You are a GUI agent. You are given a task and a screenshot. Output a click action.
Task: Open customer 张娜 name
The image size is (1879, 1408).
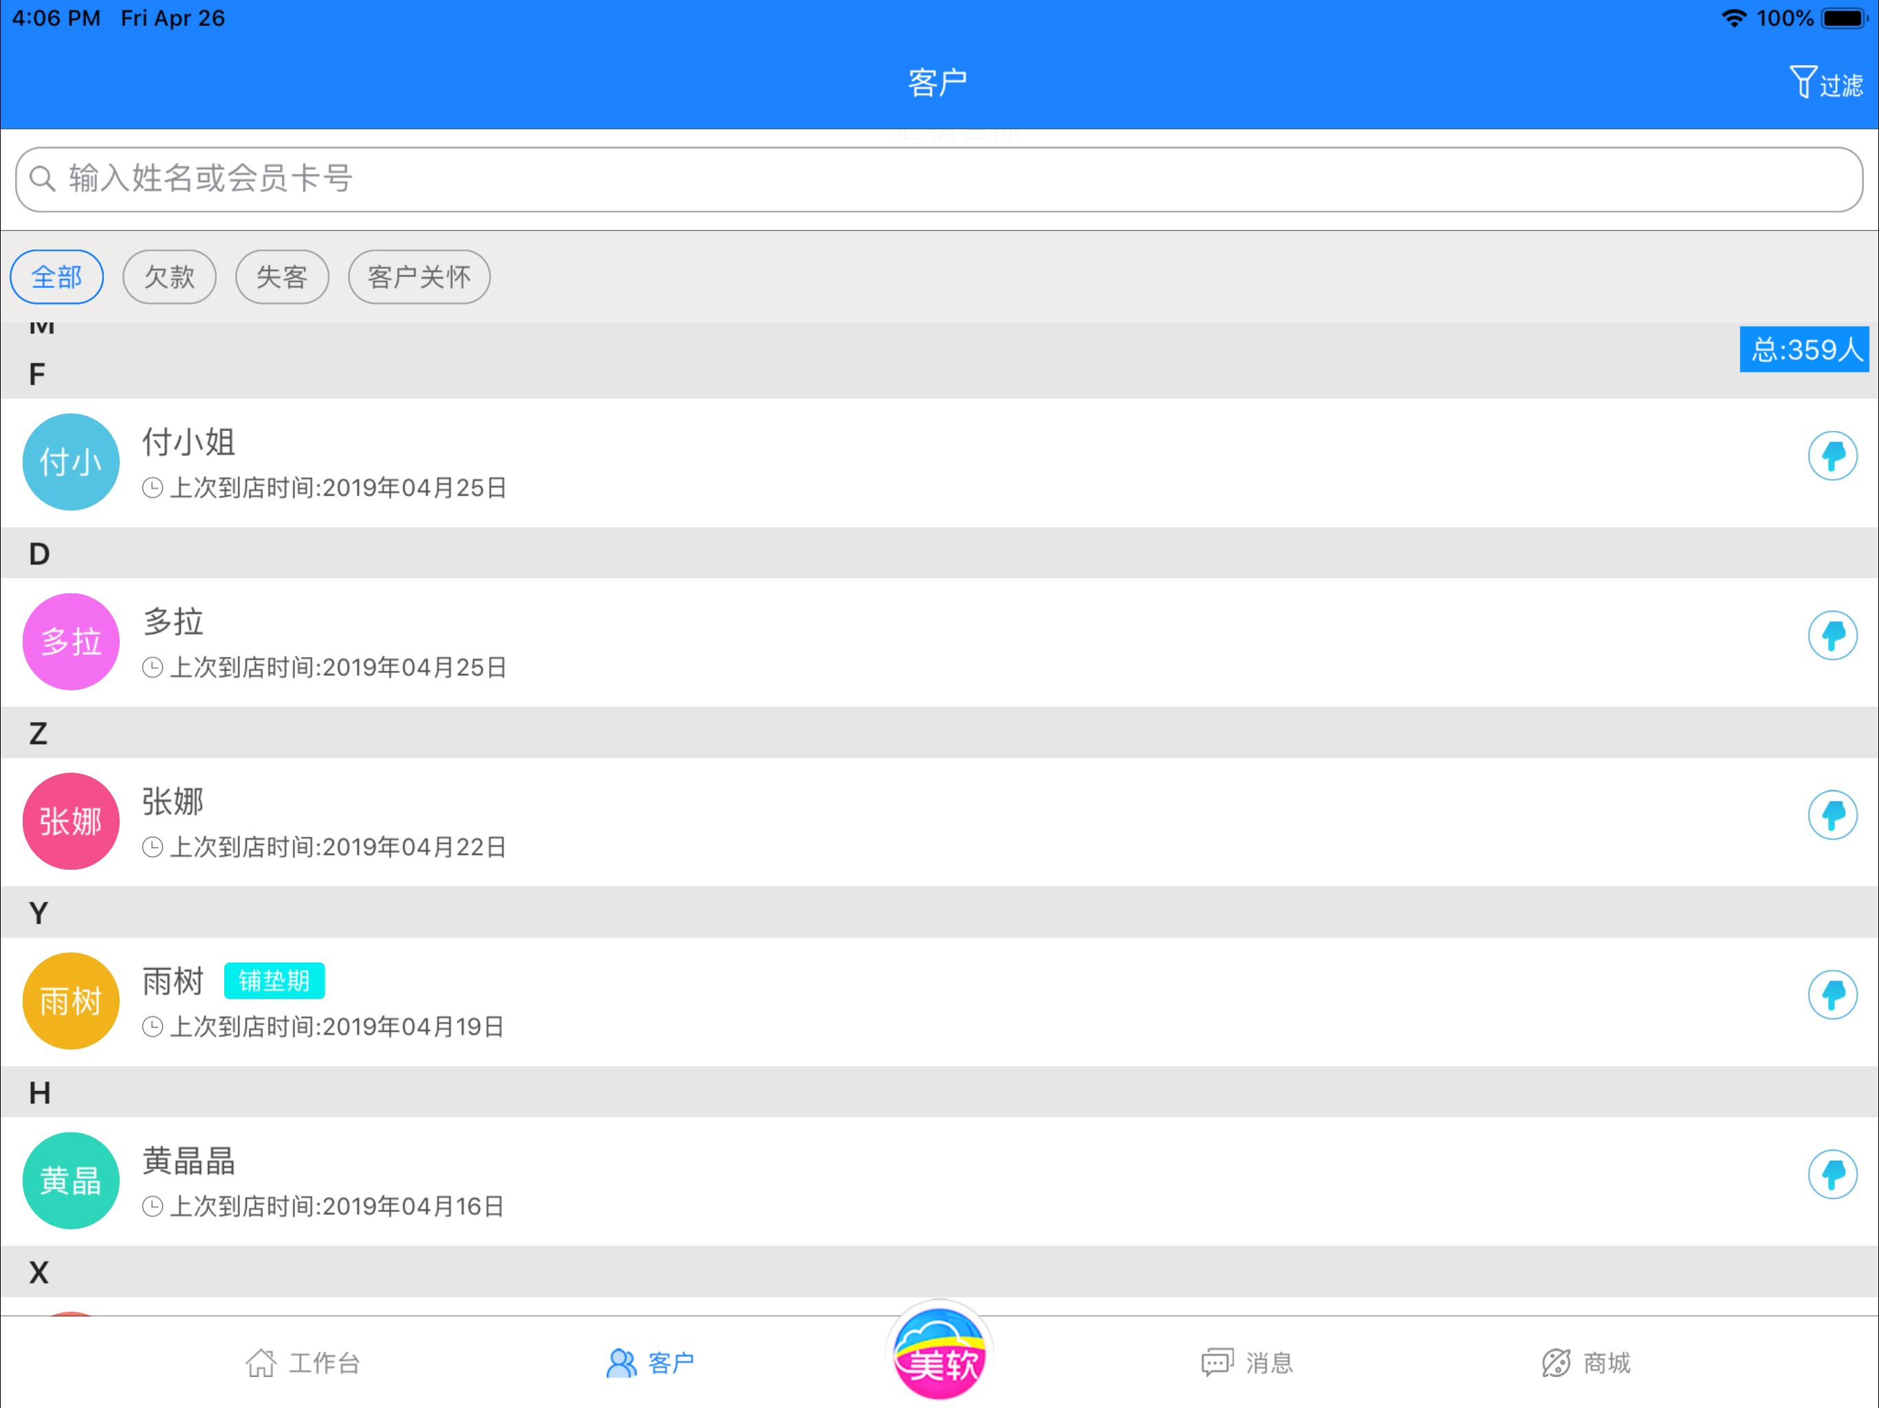pos(173,801)
